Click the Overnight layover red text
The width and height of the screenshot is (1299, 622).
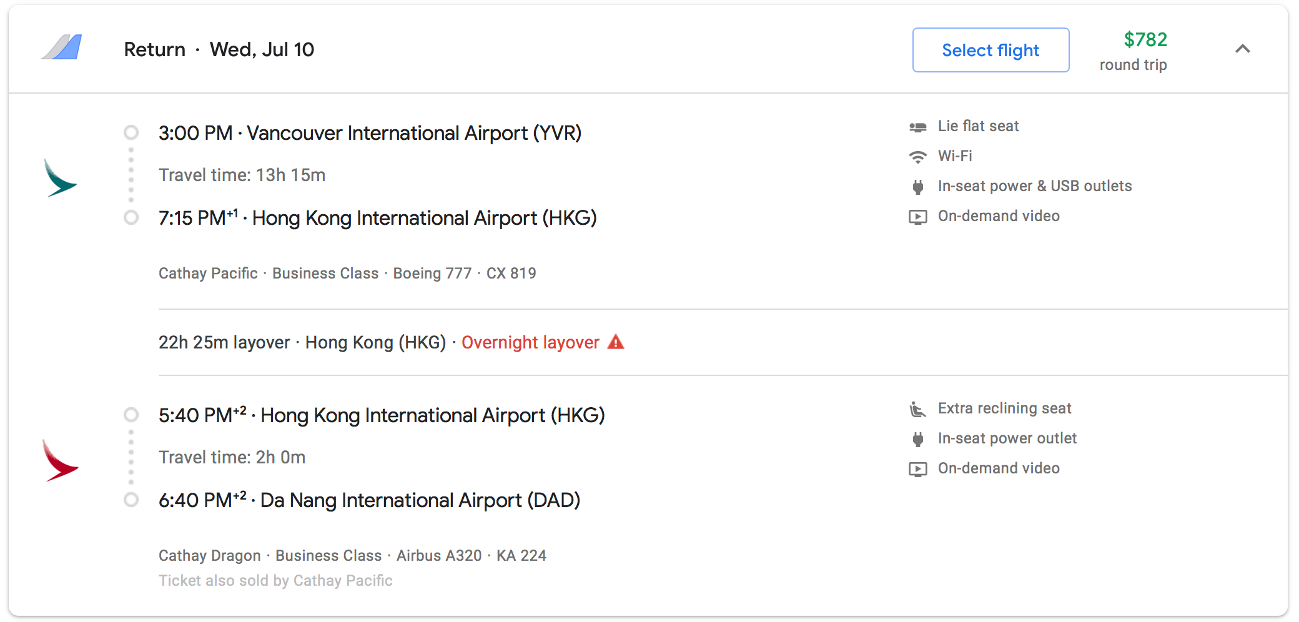point(530,342)
